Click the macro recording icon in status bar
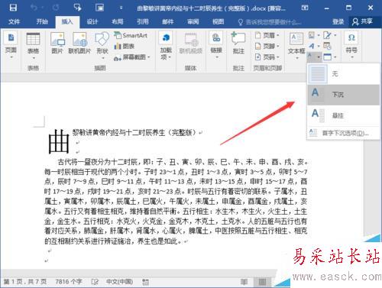The image size is (382, 288). click(146, 282)
